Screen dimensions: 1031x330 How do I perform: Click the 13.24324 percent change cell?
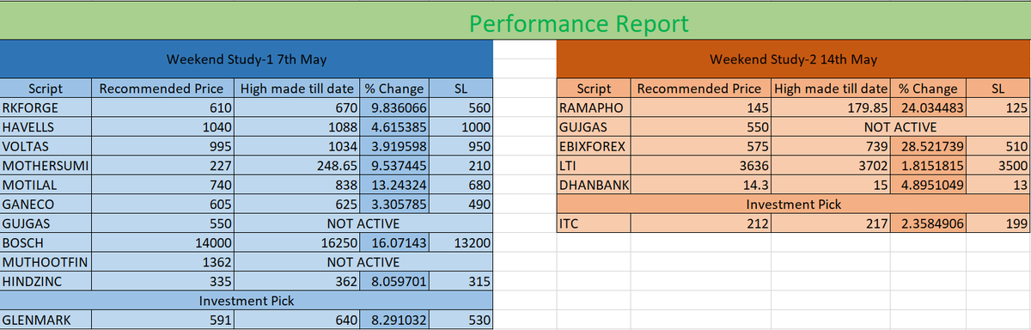coord(394,185)
